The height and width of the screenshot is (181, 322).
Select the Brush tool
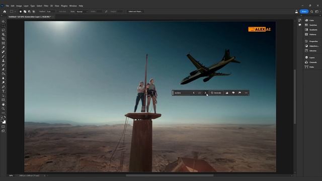(3, 56)
